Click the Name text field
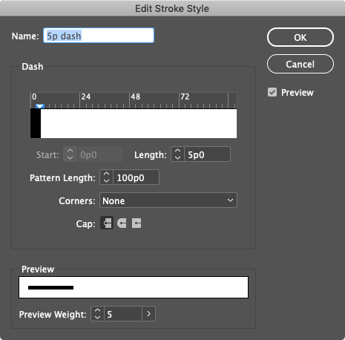The width and height of the screenshot is (345, 340). (99, 36)
